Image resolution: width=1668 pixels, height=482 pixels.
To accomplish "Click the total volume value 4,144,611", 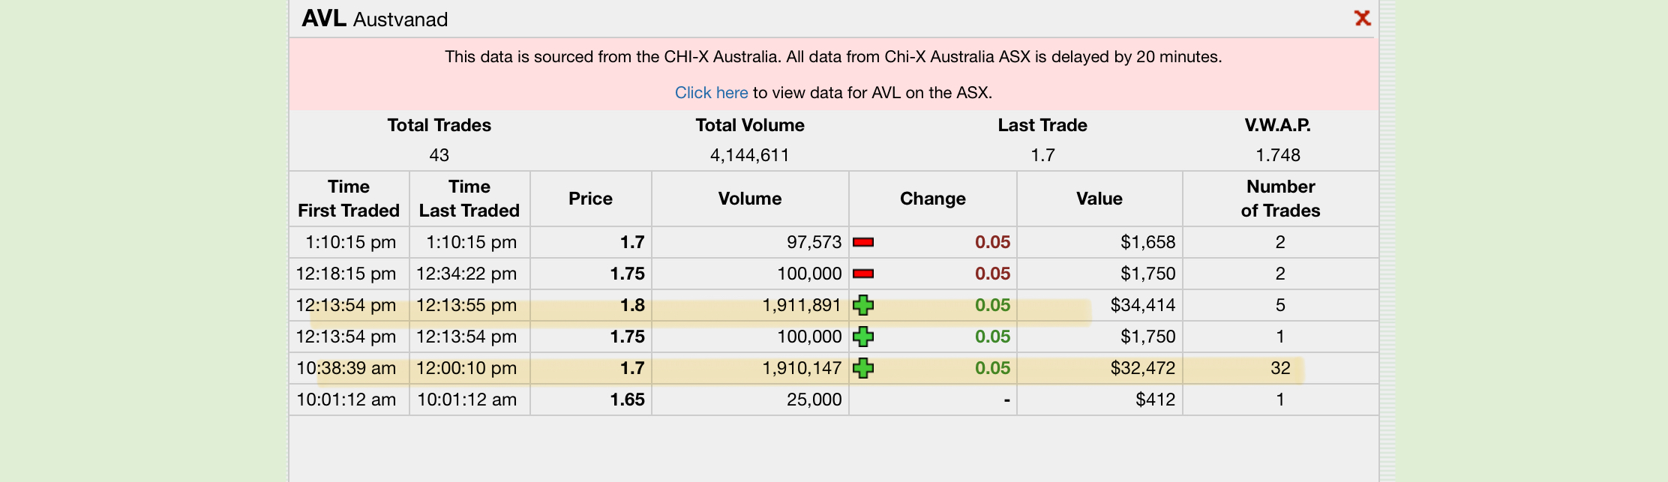I will click(750, 155).
